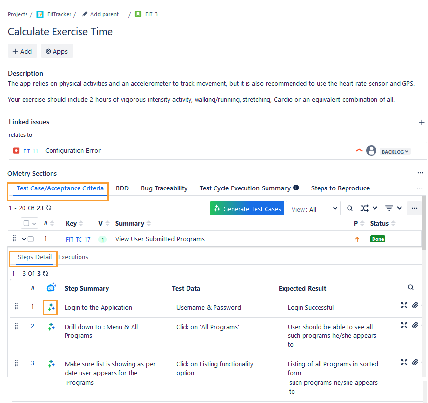Click the Generate Test Cases button
Viewport: 428px width, 403px height.
point(246,209)
